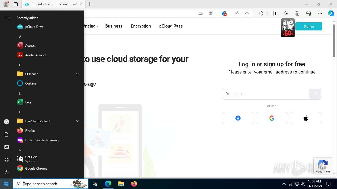The height and width of the screenshot is (189, 337).
Task: Click the reCAPTCHA Terms link
Action: coord(328,172)
